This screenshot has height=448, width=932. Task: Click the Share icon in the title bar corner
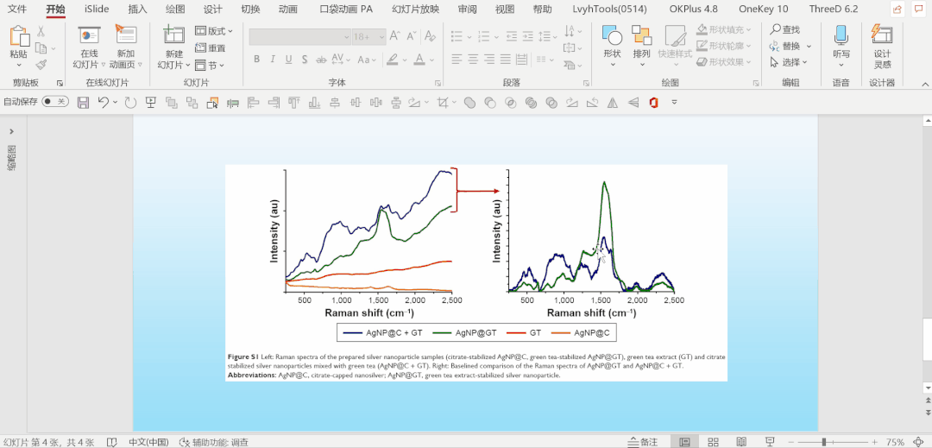pos(897,9)
